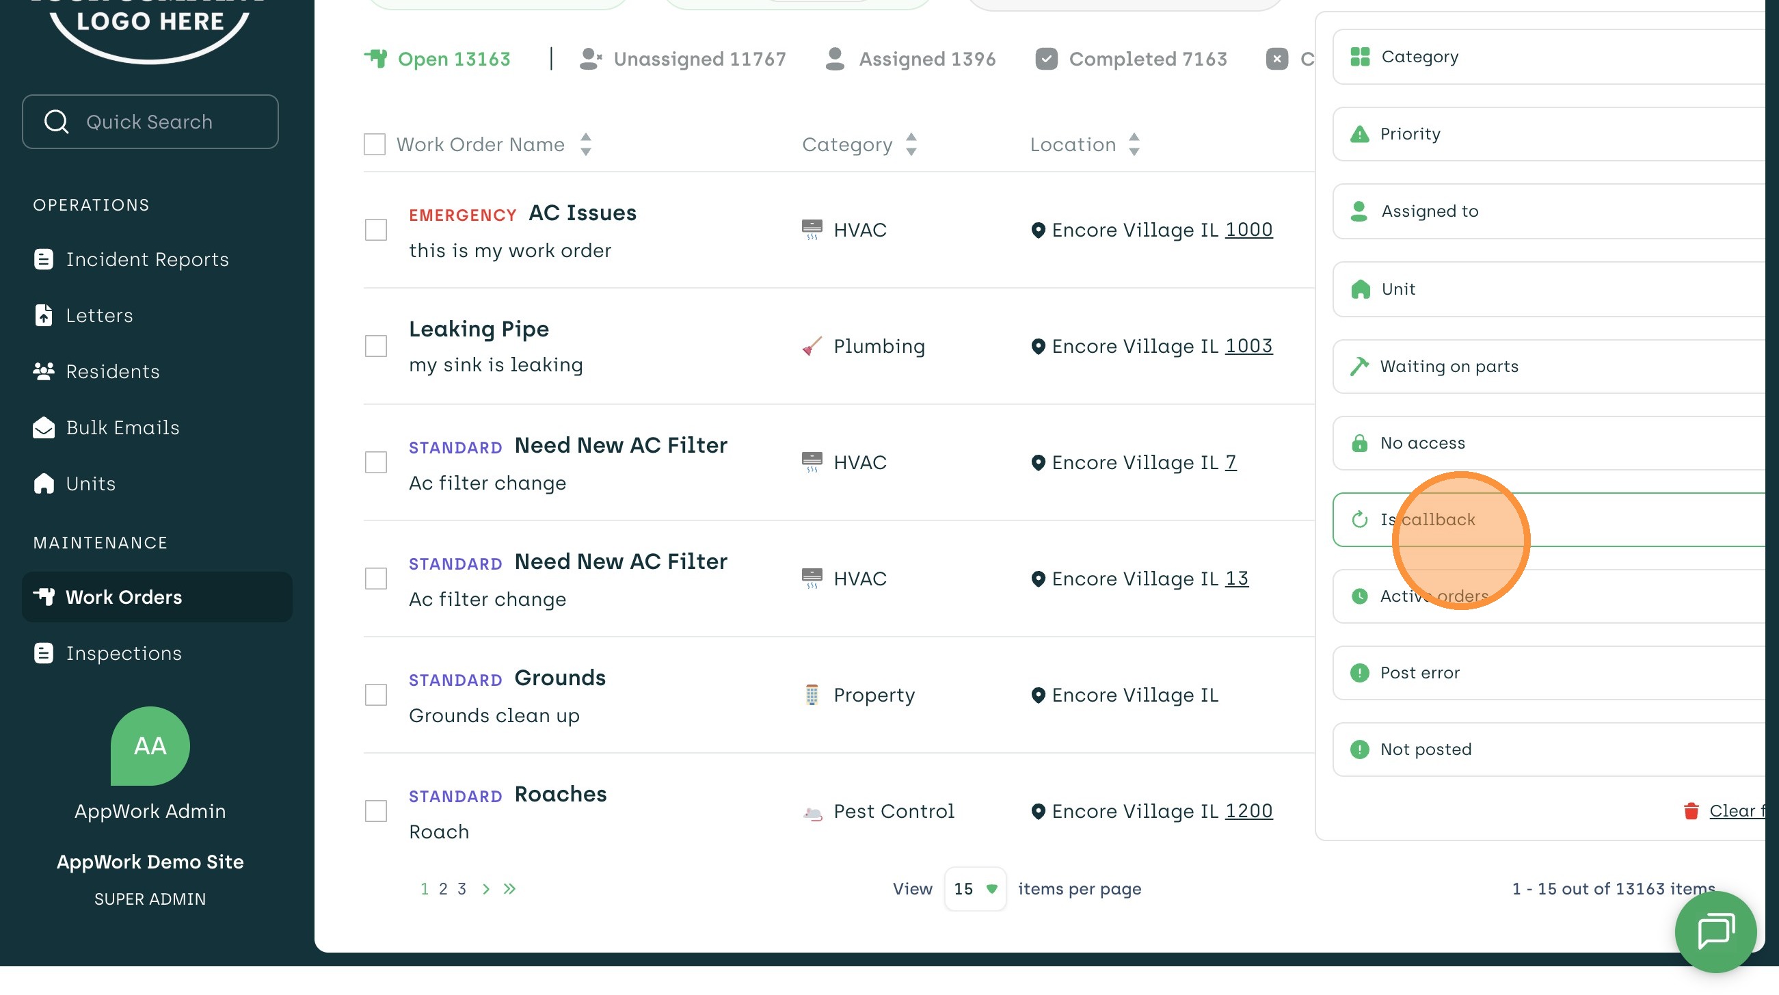Screen dimensions: 1779x995
Task: Click the red trash Clear filters icon
Action: pyautogui.click(x=1691, y=810)
